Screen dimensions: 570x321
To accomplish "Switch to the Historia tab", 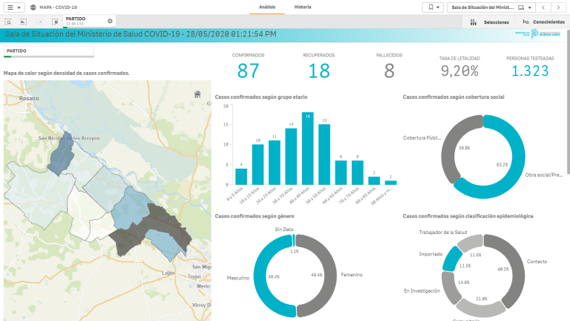I will pyautogui.click(x=303, y=7).
